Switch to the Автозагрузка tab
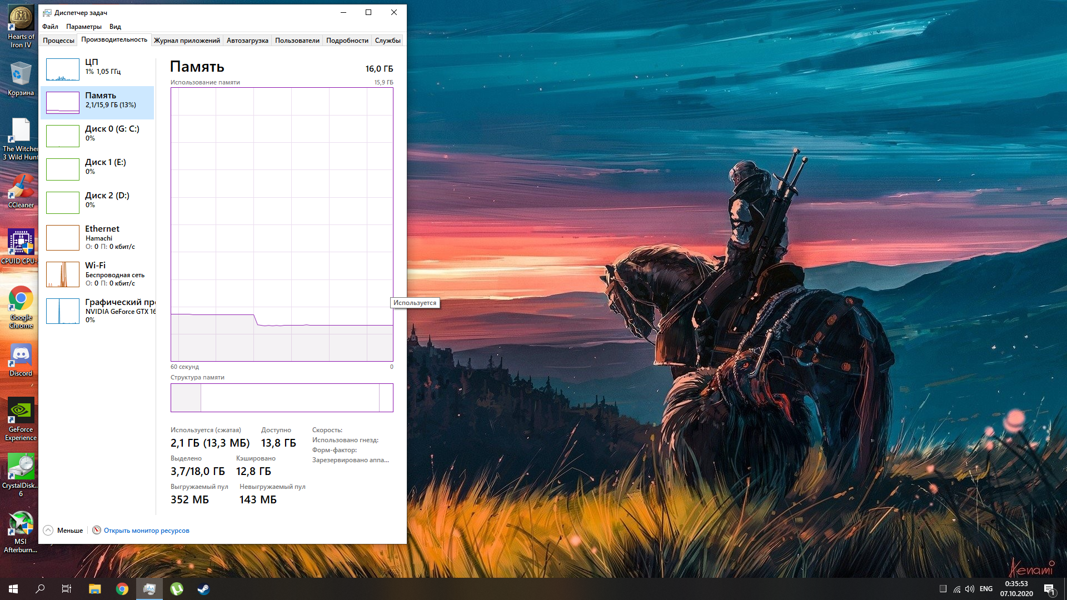 point(247,41)
